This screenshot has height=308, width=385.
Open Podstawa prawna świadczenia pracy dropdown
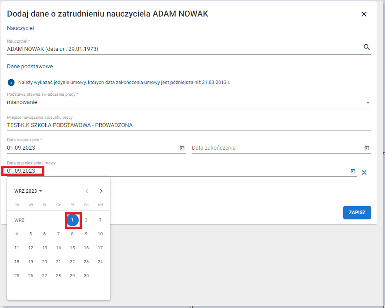coord(368,103)
